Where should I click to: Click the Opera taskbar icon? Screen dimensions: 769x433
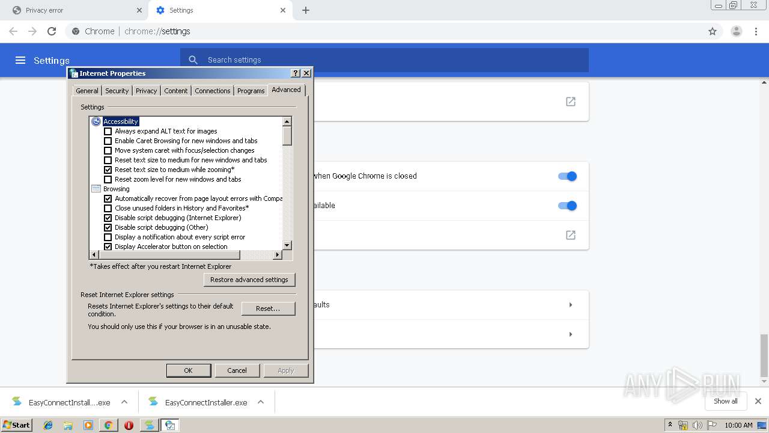(129, 425)
